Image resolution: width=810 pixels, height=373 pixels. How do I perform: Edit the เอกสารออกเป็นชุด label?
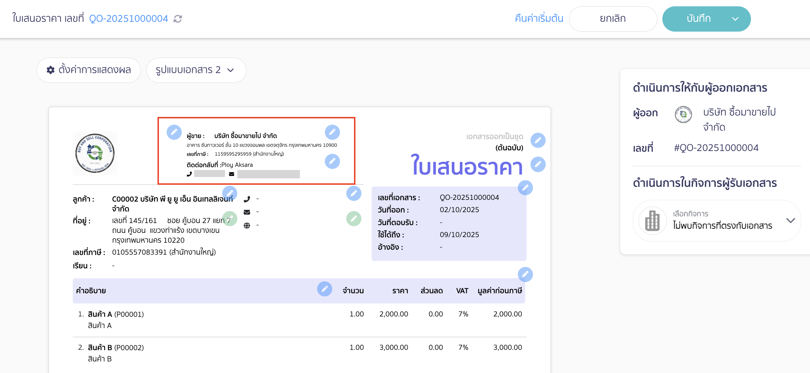point(538,140)
